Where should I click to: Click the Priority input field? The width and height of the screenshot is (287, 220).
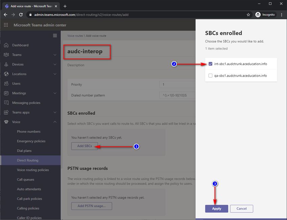[177, 84]
